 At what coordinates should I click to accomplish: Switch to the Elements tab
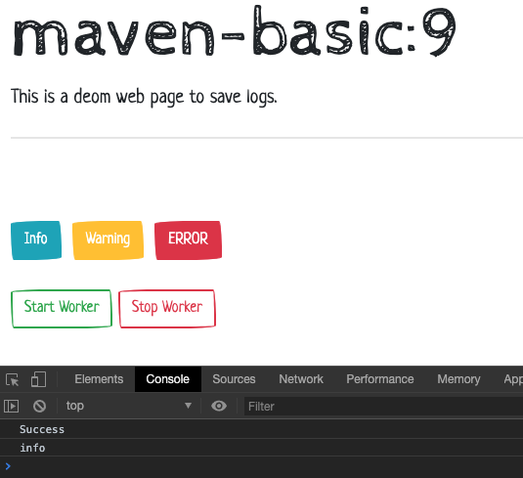99,379
